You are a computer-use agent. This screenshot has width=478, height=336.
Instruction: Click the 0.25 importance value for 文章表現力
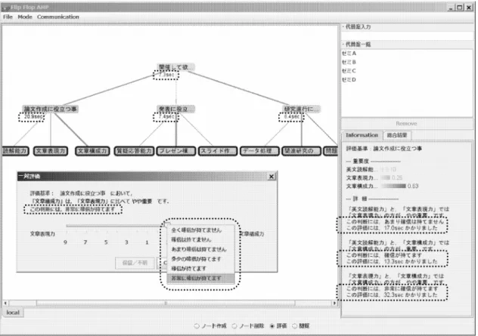[396, 177]
